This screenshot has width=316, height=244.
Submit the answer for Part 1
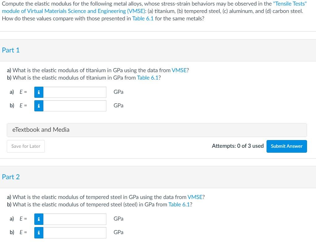[286, 146]
